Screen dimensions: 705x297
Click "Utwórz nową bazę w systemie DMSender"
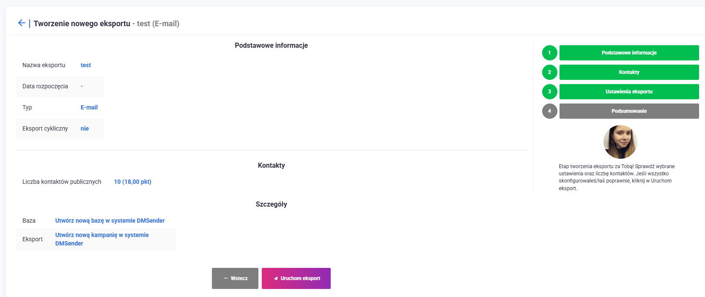pyautogui.click(x=110, y=221)
